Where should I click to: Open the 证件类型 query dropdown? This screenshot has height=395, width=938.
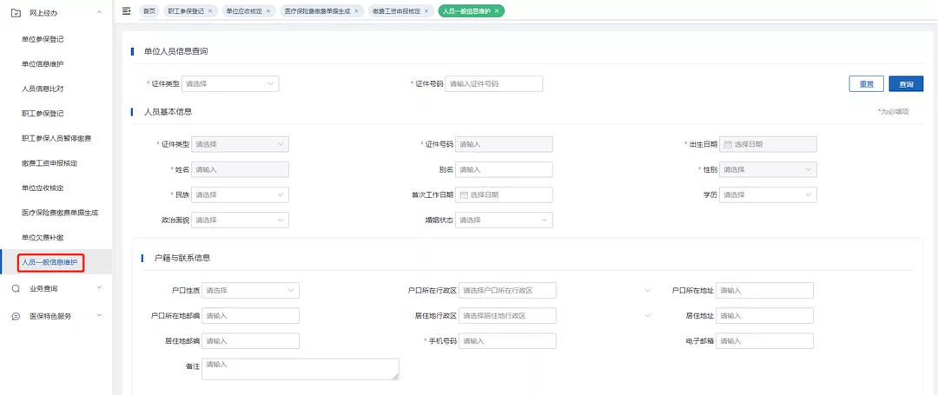pos(229,84)
